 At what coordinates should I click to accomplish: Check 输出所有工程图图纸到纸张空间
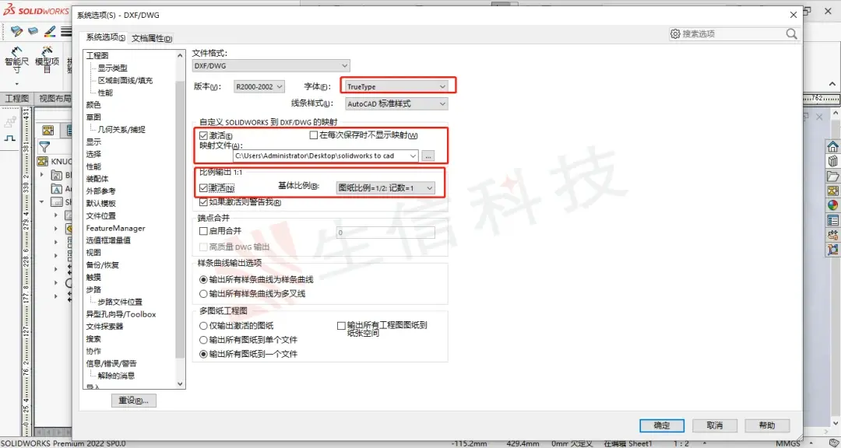[341, 325]
